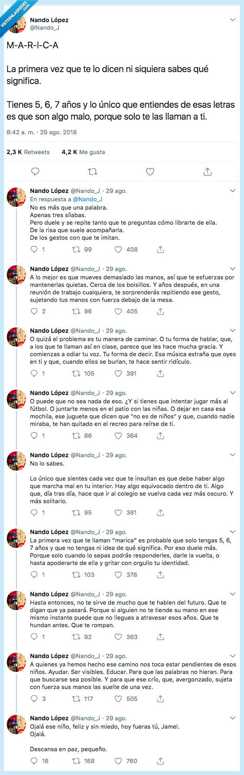Open options for the 'No es más que una palabra' reply

tap(233, 190)
